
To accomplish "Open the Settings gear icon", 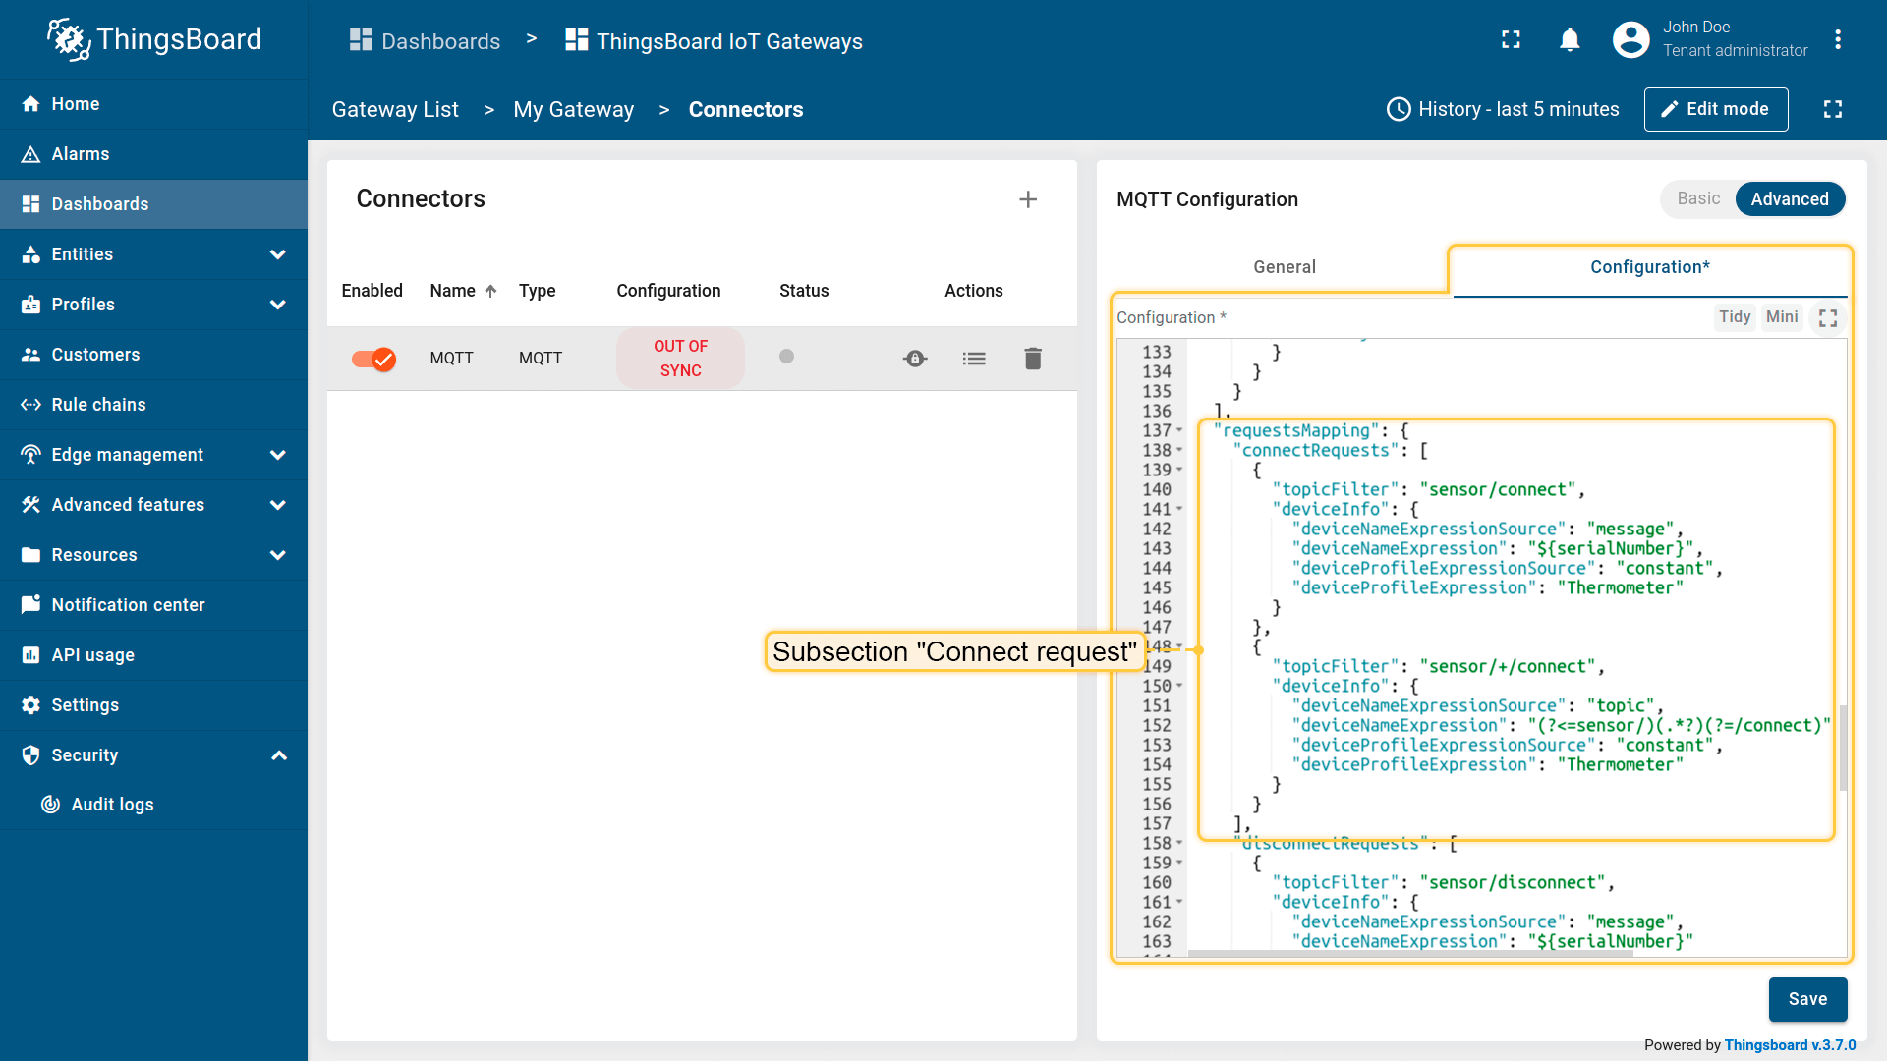I will pyautogui.click(x=31, y=705).
